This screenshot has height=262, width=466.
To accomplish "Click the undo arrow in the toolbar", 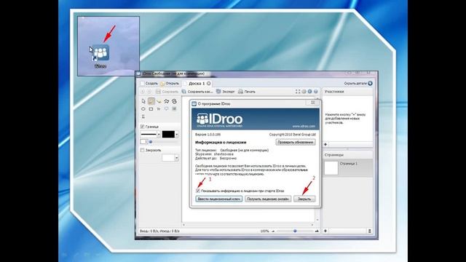I will pyautogui.click(x=143, y=92).
